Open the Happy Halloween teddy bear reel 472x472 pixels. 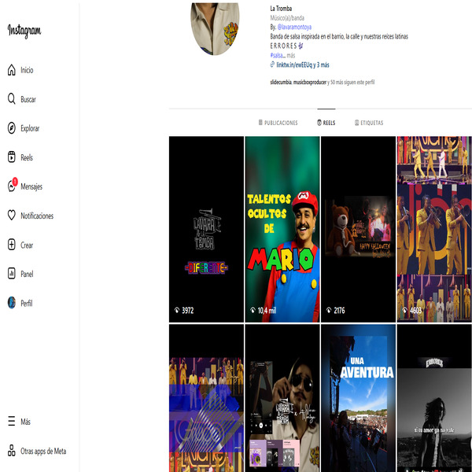tap(358, 229)
